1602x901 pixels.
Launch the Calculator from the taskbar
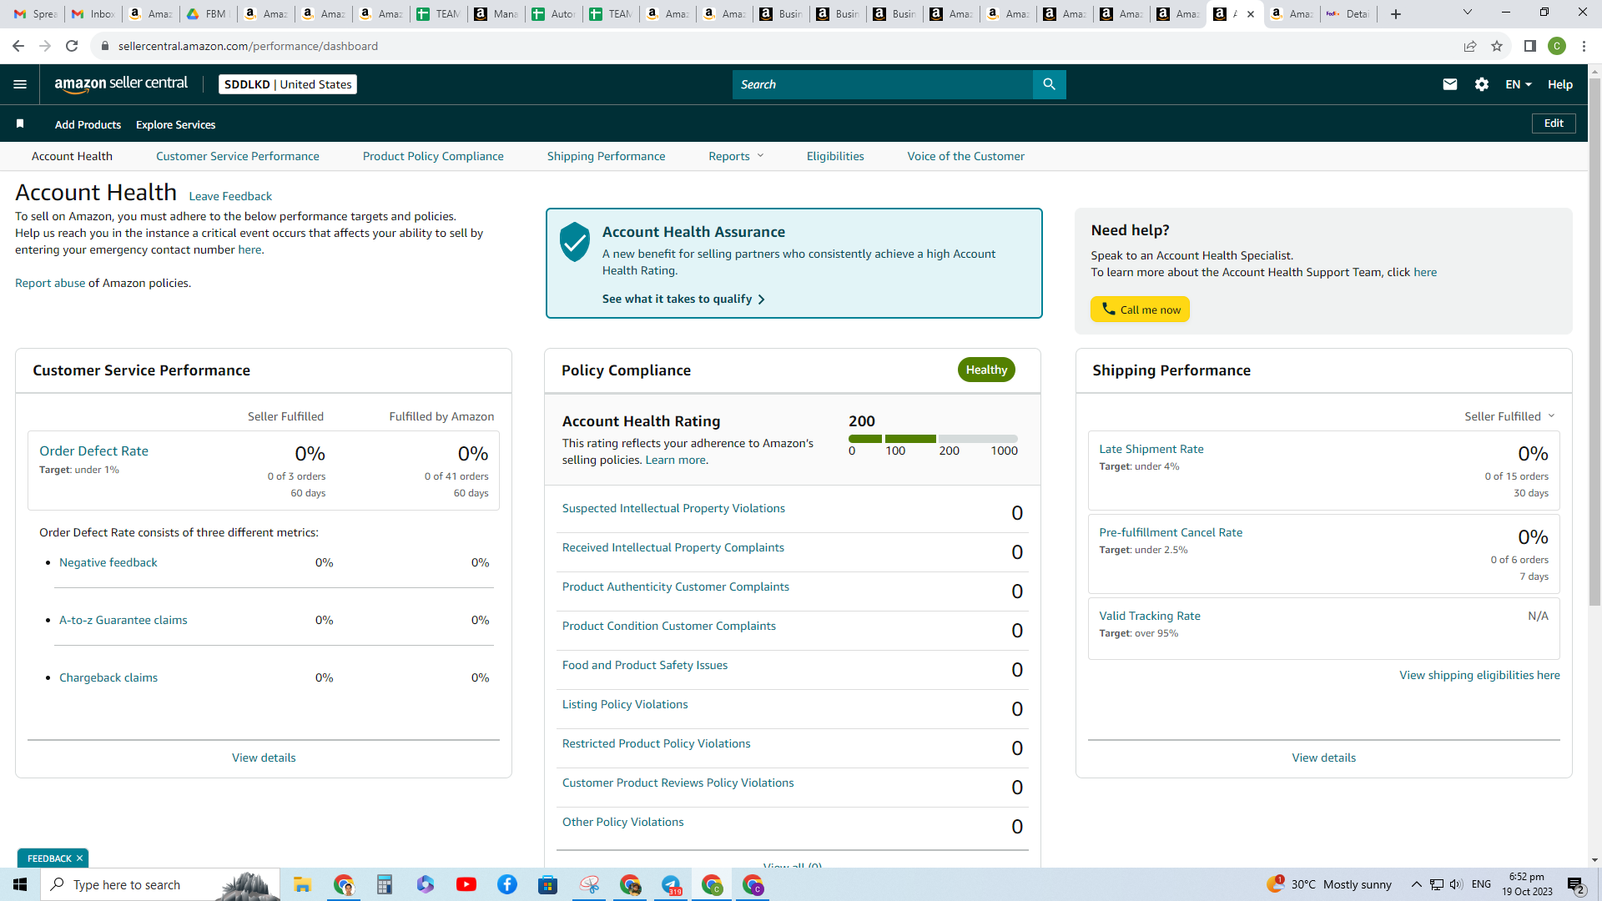click(x=384, y=884)
